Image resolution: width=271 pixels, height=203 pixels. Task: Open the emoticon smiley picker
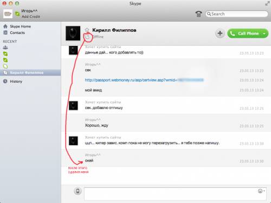point(261,191)
